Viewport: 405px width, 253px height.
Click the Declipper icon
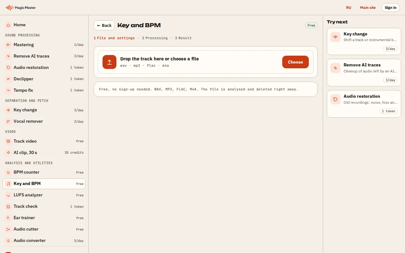[8, 79]
